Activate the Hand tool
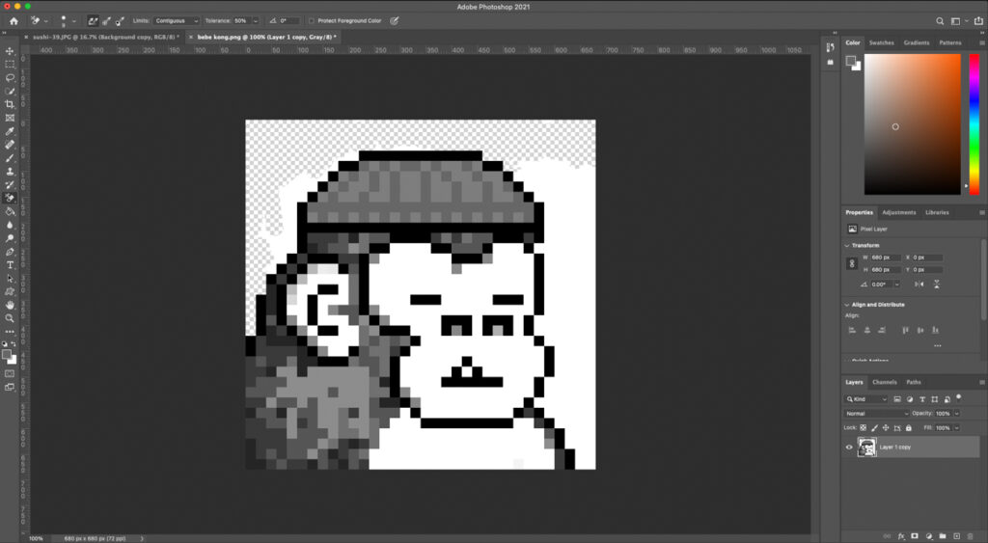Screen dimensions: 988x543 pos(10,304)
